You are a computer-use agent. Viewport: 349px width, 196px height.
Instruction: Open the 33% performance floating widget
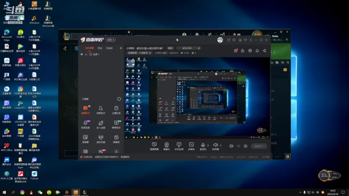click(329, 176)
